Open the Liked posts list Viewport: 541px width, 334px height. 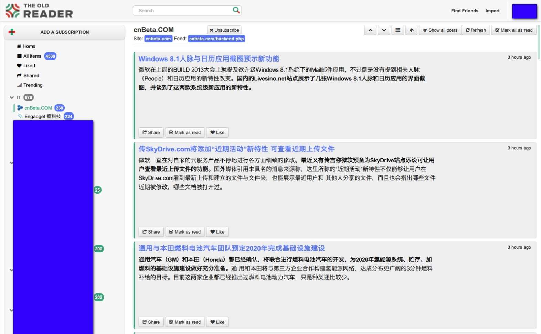coord(26,66)
